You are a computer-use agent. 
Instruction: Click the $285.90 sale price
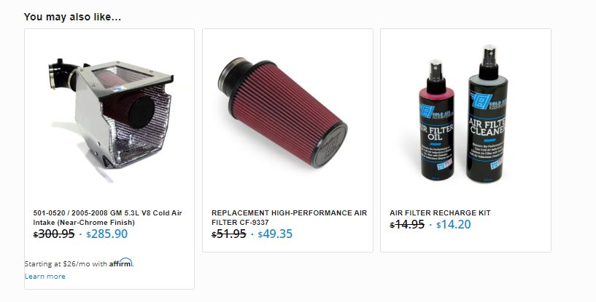click(107, 234)
